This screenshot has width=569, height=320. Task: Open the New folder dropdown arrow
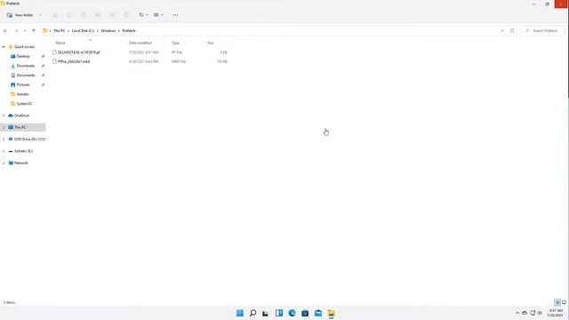point(40,15)
